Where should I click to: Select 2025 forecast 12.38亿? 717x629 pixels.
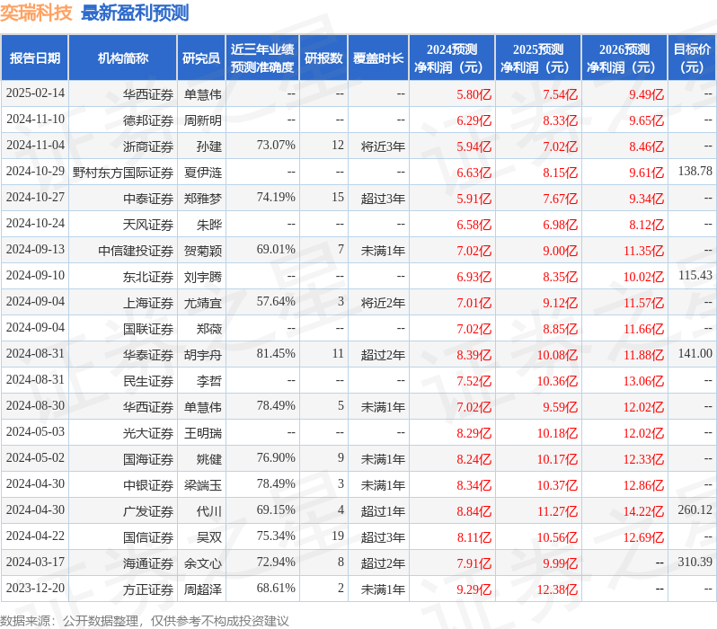tap(557, 589)
